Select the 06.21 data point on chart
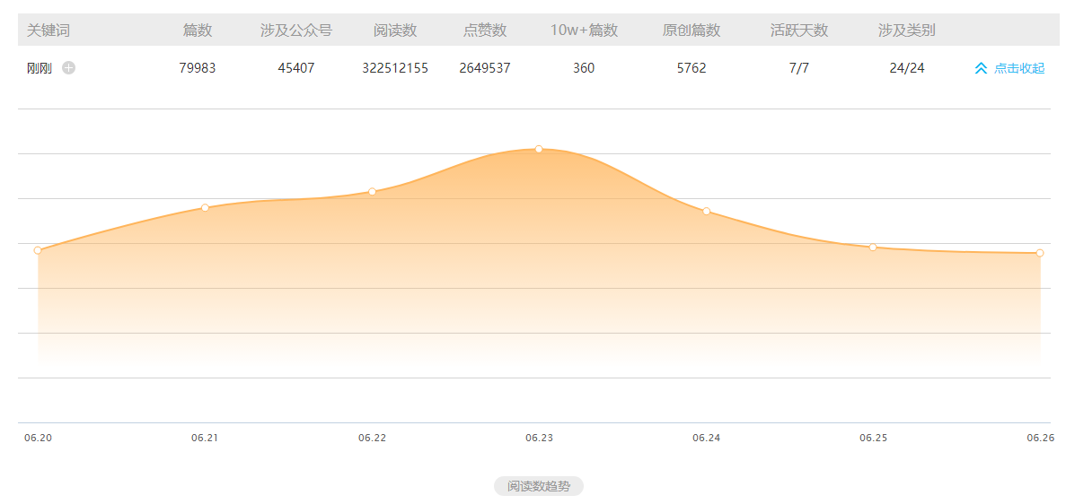 (205, 208)
